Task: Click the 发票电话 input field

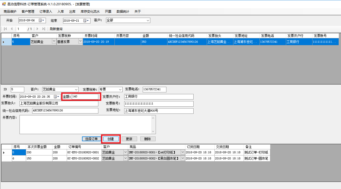Action: pos(155,89)
